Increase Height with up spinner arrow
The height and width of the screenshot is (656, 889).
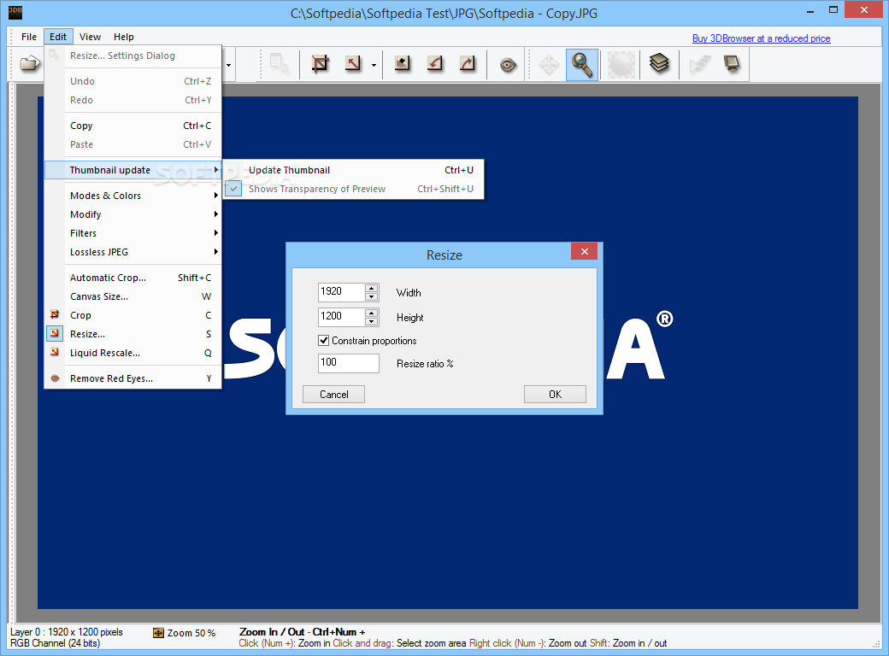coord(371,313)
